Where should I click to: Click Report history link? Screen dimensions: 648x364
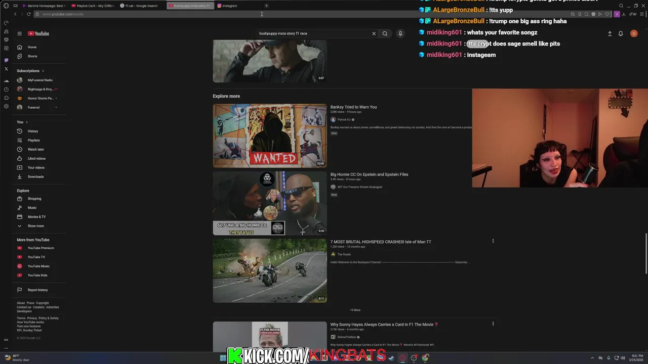37,290
